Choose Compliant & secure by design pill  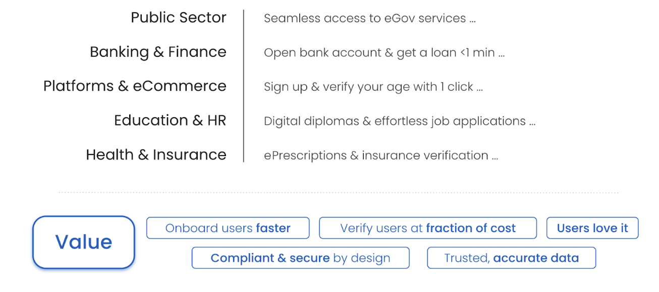tap(300, 258)
